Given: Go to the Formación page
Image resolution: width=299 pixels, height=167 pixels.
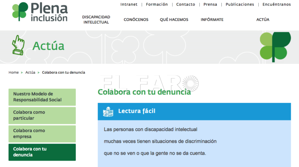Looking at the screenshot, I should (157, 4).
